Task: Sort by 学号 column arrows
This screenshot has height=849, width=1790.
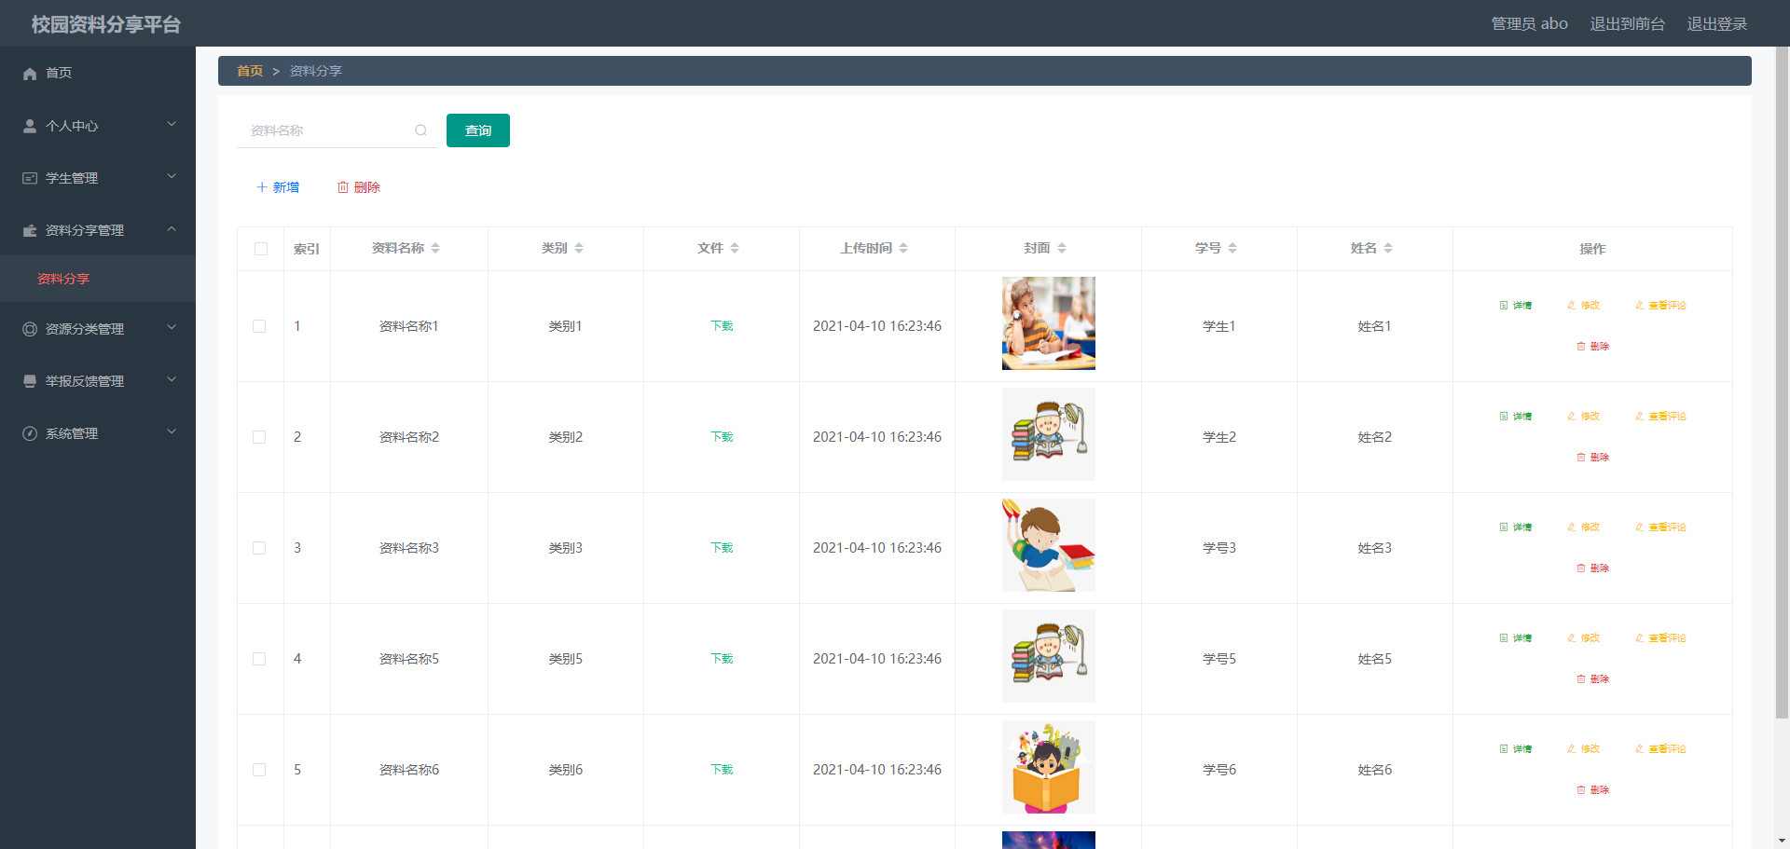Action: 1232,248
